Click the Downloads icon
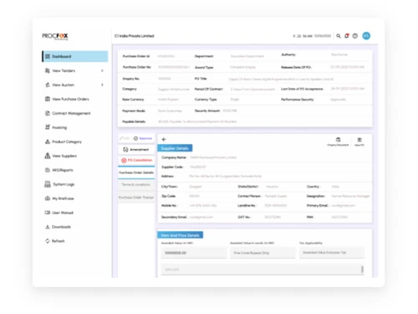 [48, 227]
